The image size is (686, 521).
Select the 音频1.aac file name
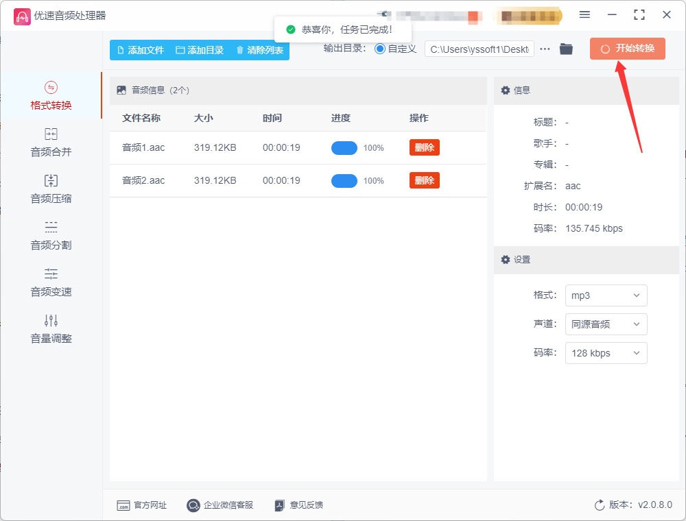143,148
